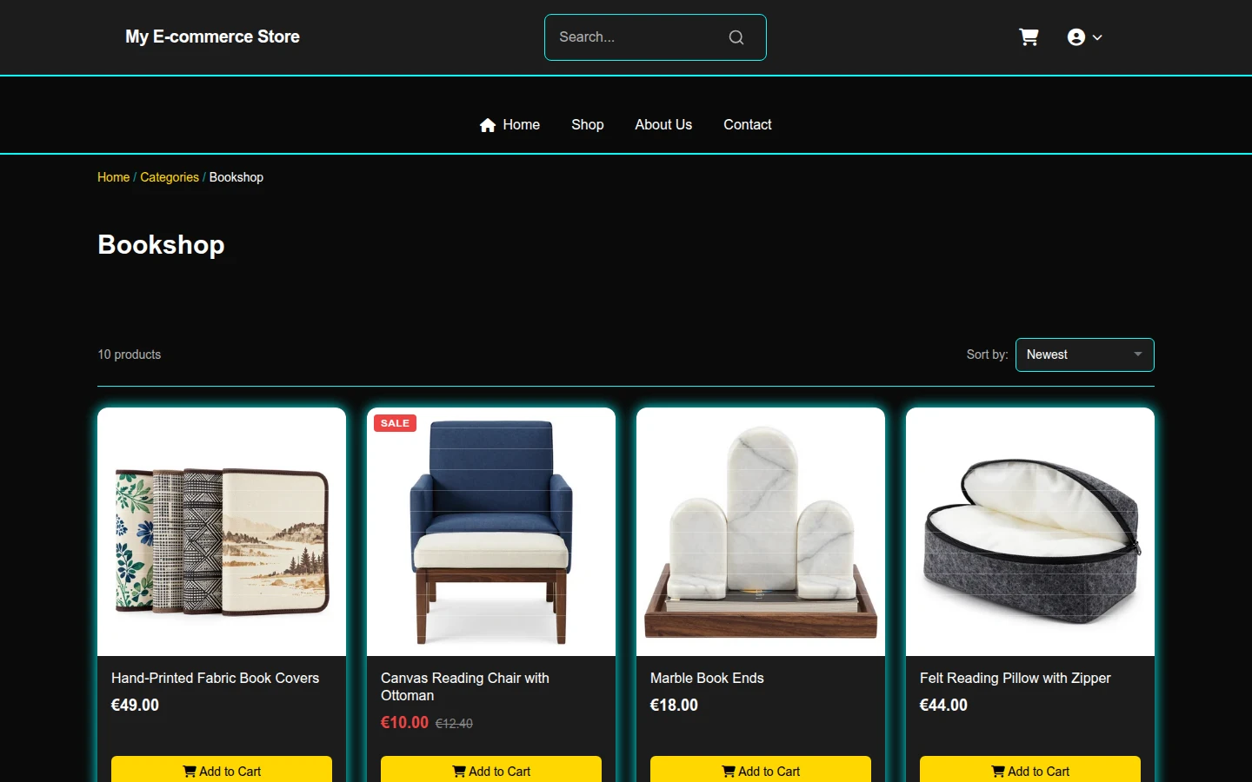
Task: Click Home text in main navigation
Action: [522, 124]
